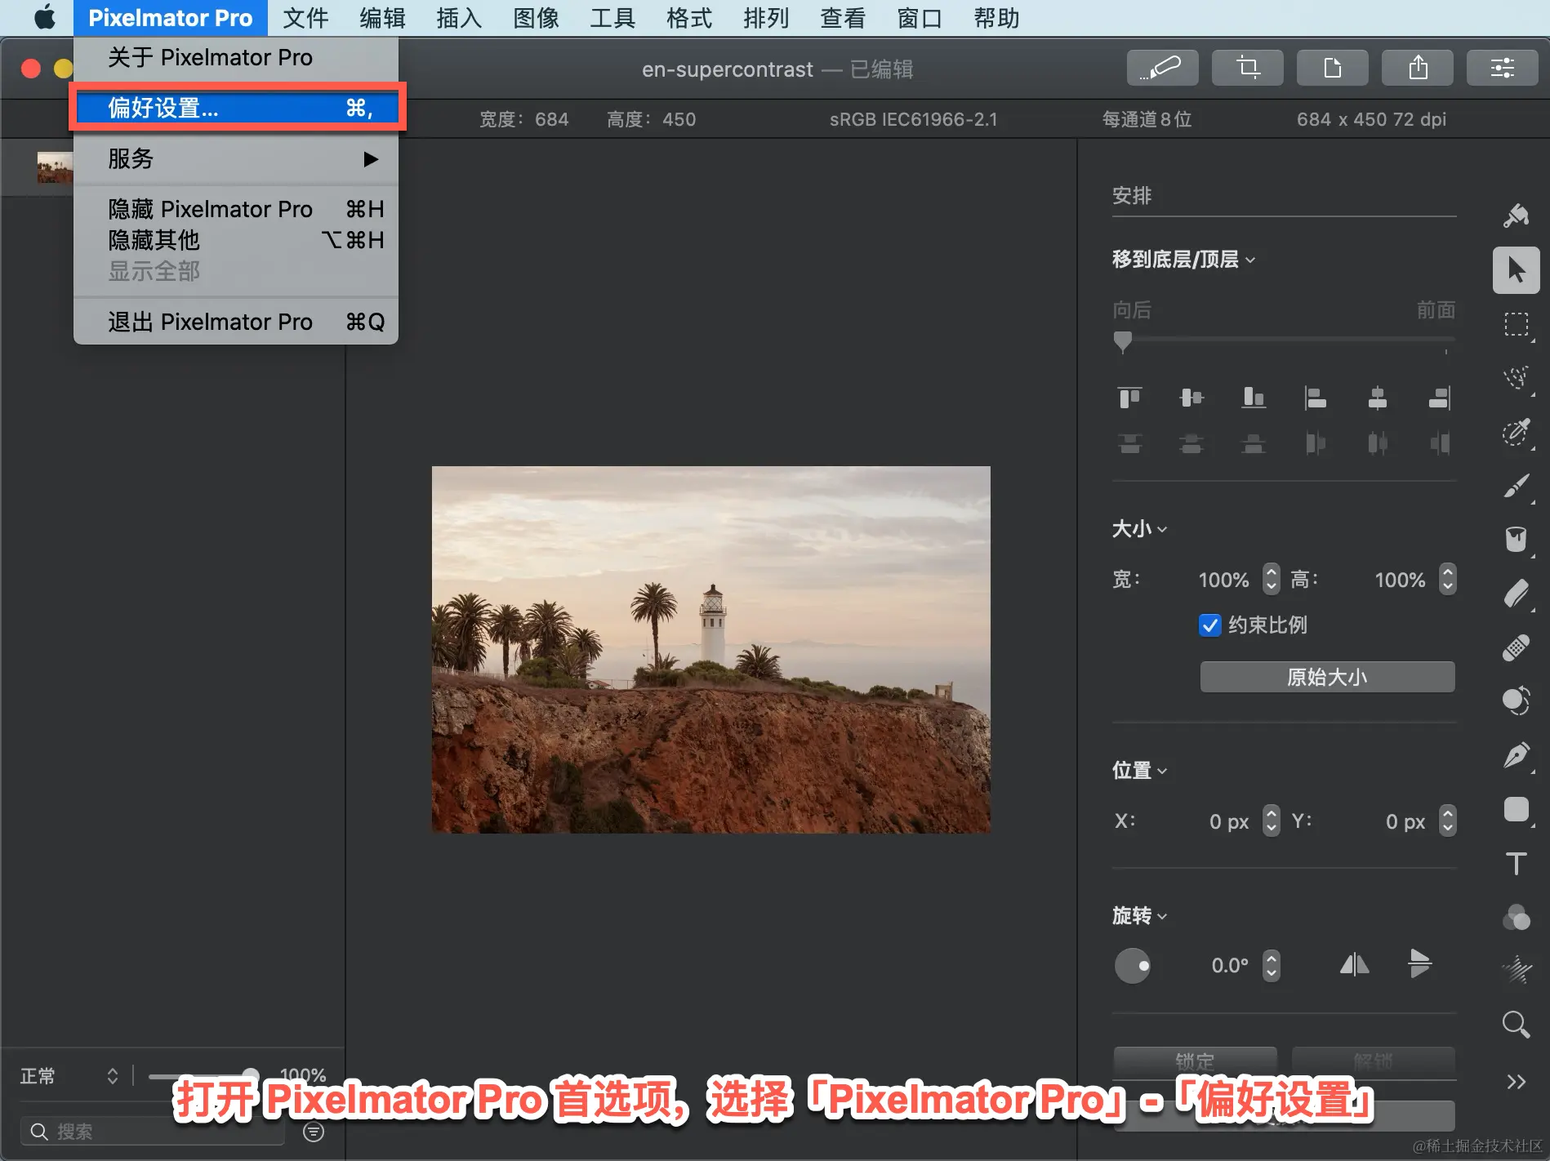Select the Eraser tool
The width and height of the screenshot is (1550, 1161).
(x=1517, y=594)
